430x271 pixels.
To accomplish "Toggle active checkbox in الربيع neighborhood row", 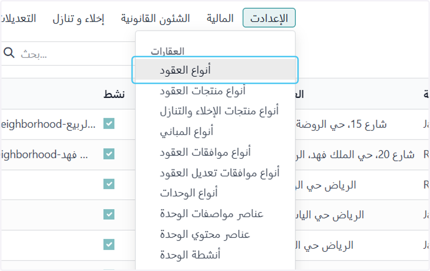I will click(109, 124).
